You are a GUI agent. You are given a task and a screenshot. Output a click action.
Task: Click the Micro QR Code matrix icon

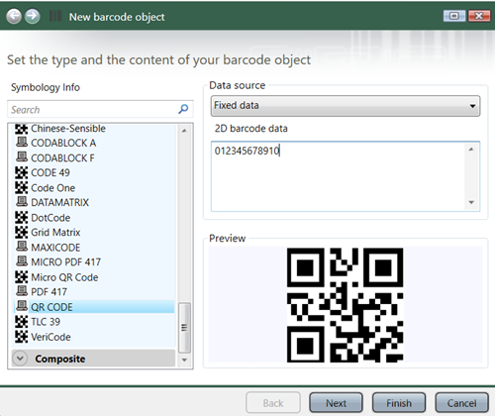tap(22, 277)
